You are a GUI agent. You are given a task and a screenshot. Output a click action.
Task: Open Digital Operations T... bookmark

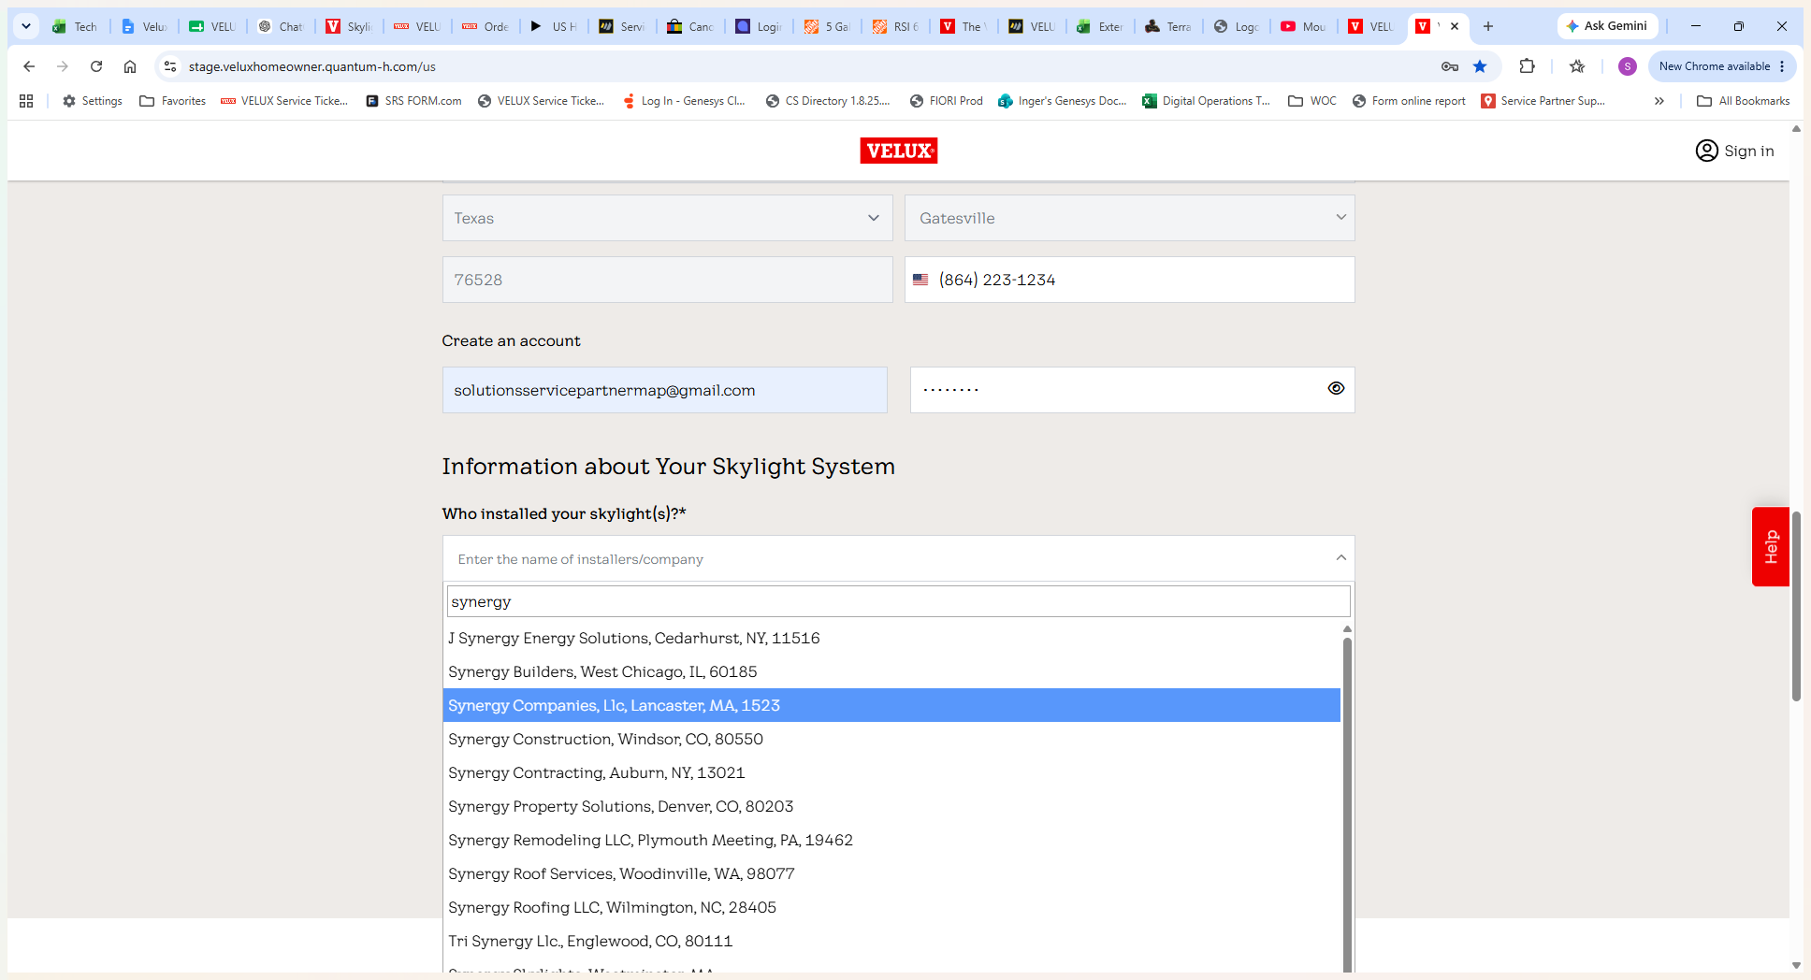(x=1207, y=101)
